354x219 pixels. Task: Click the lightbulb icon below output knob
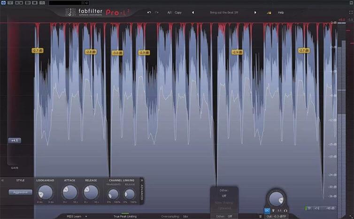coord(273,211)
